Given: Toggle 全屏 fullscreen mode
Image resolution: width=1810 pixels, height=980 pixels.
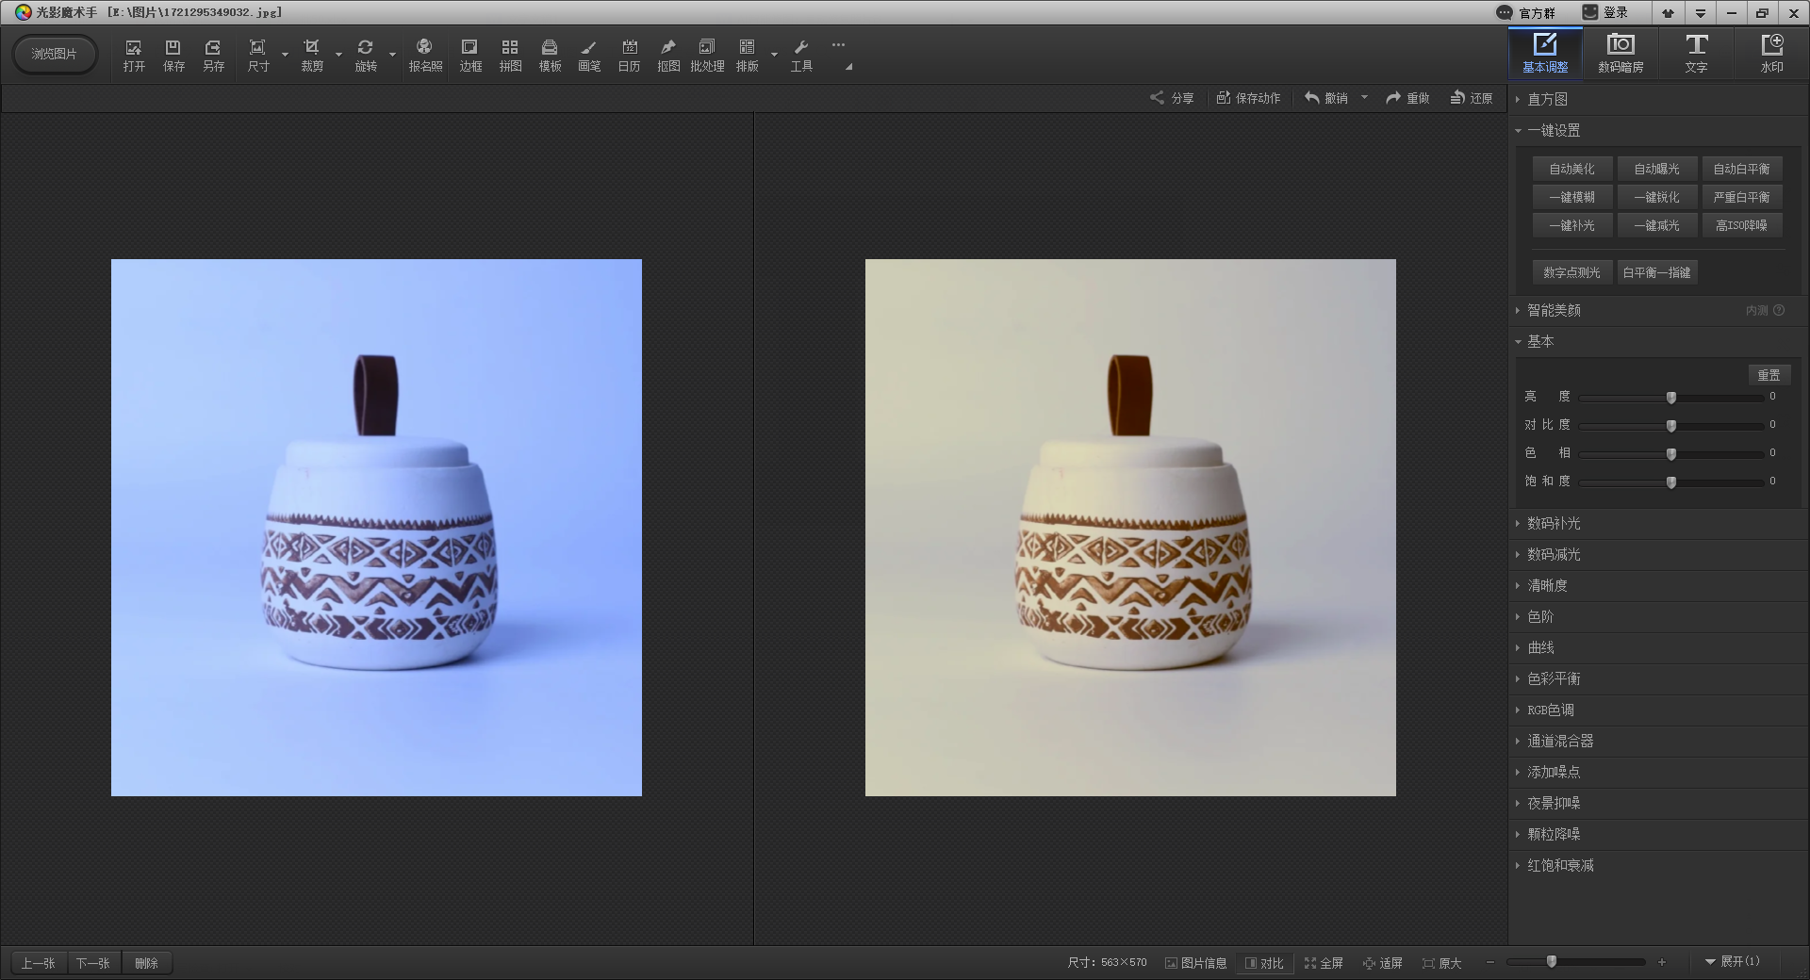Looking at the screenshot, I should [x=1324, y=963].
